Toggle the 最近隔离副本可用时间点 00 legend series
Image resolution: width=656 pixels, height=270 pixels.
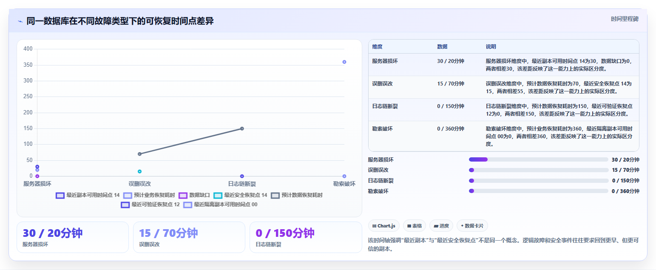[x=220, y=205]
